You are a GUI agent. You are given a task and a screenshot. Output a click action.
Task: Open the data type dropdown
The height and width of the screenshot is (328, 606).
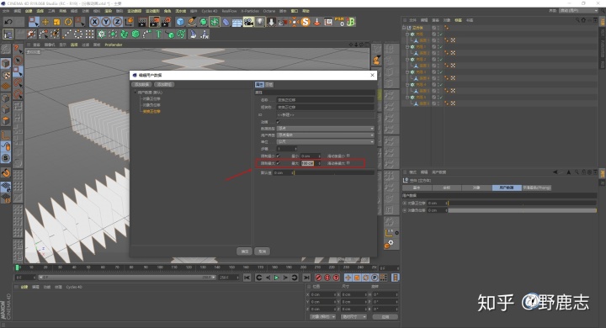(x=325, y=129)
